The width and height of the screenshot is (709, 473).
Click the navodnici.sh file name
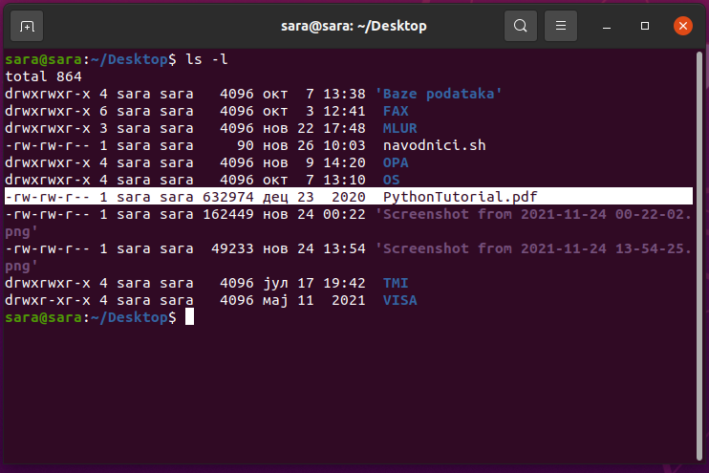click(434, 145)
